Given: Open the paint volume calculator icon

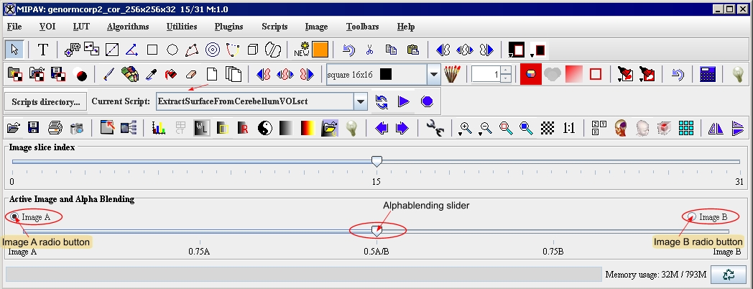Looking at the screenshot, I should [707, 74].
